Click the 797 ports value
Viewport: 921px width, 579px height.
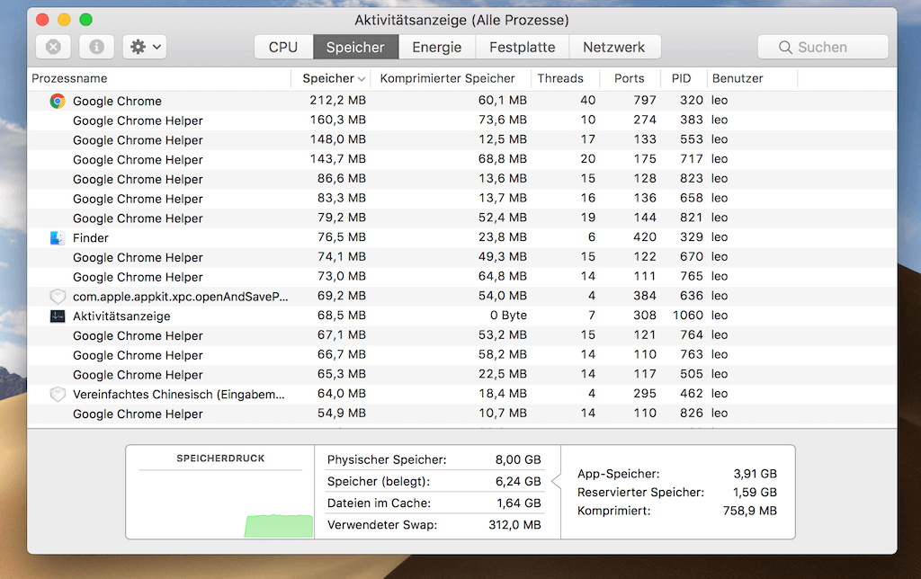click(644, 101)
